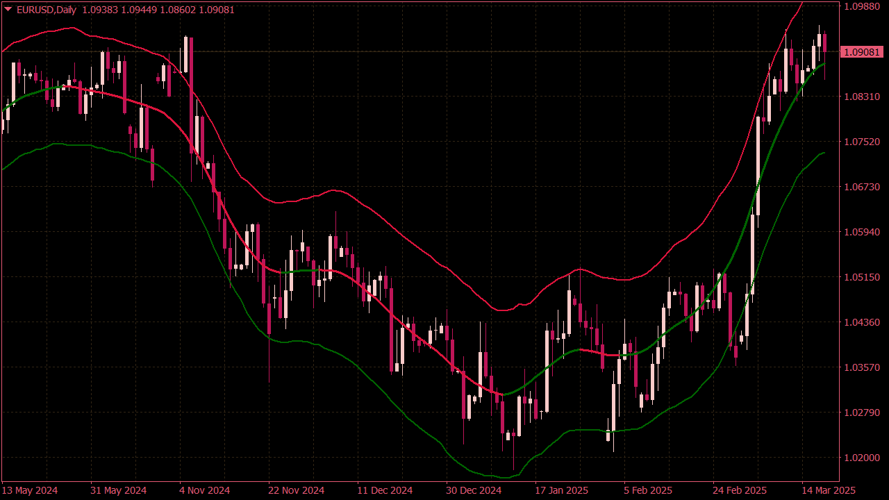Select the 14 Mar 2025 date label
Image resolution: width=889 pixels, height=500 pixels.
click(829, 490)
